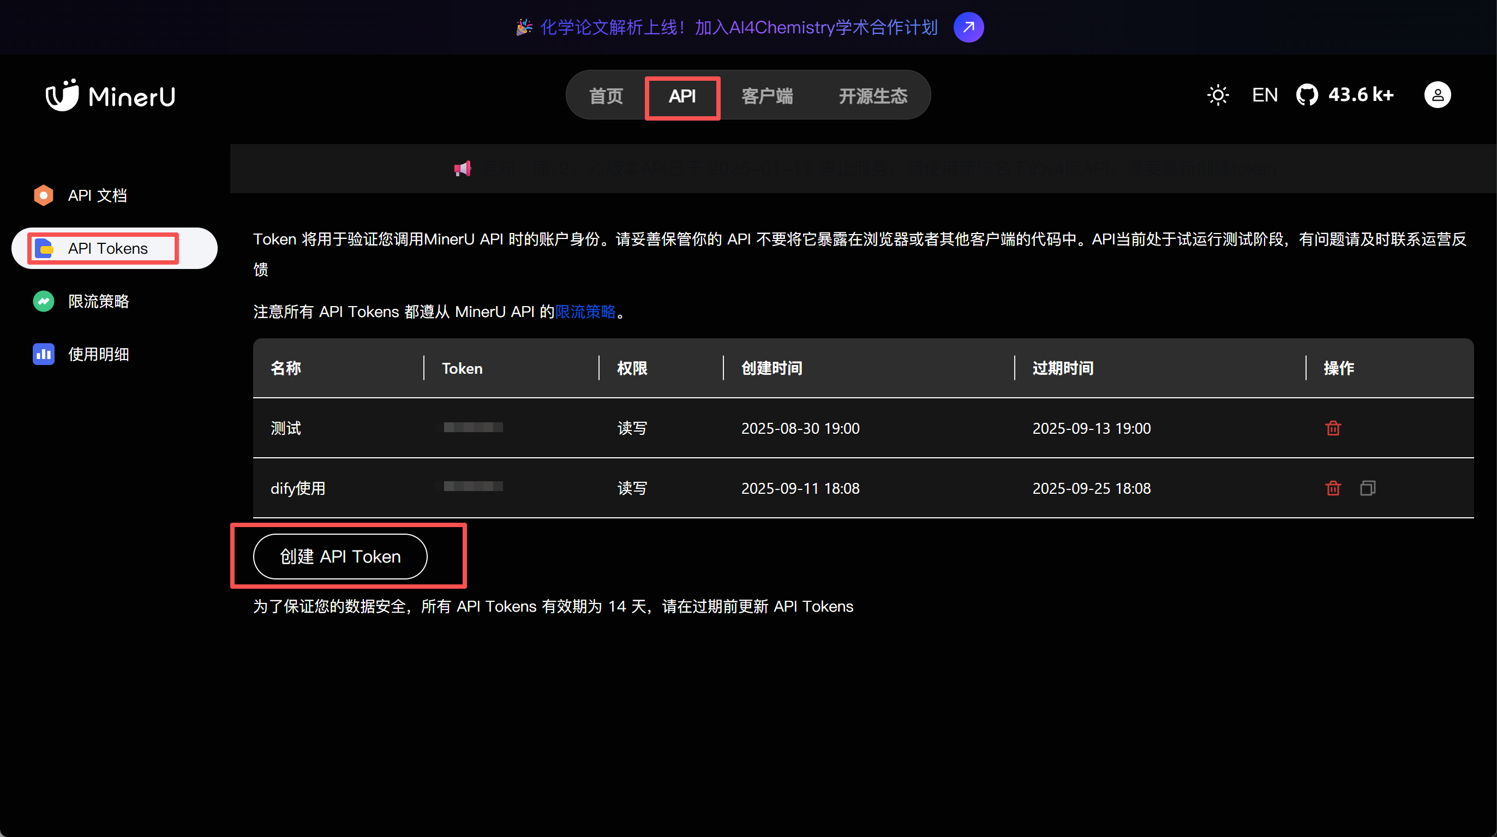Image resolution: width=1497 pixels, height=837 pixels.
Task: Click the Token column header
Action: point(462,368)
